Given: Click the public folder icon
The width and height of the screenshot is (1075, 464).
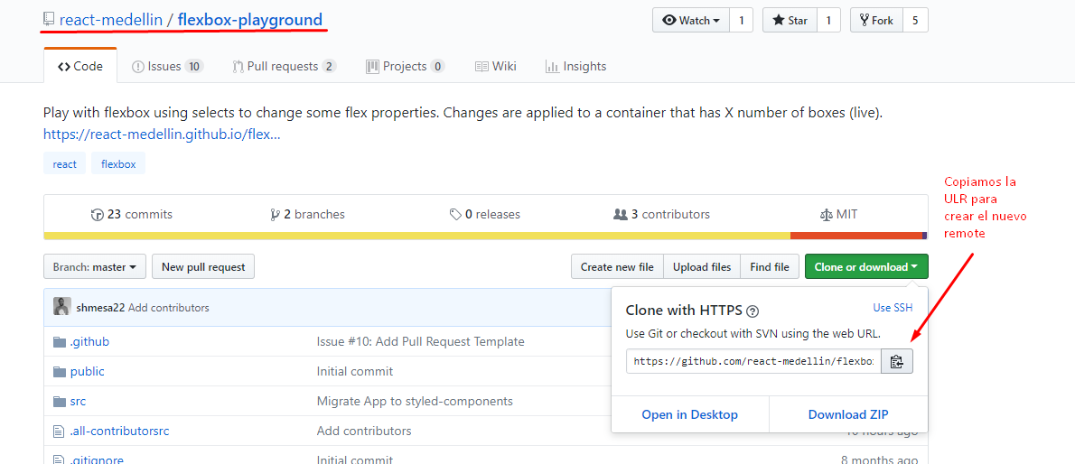Looking at the screenshot, I should click(x=60, y=371).
